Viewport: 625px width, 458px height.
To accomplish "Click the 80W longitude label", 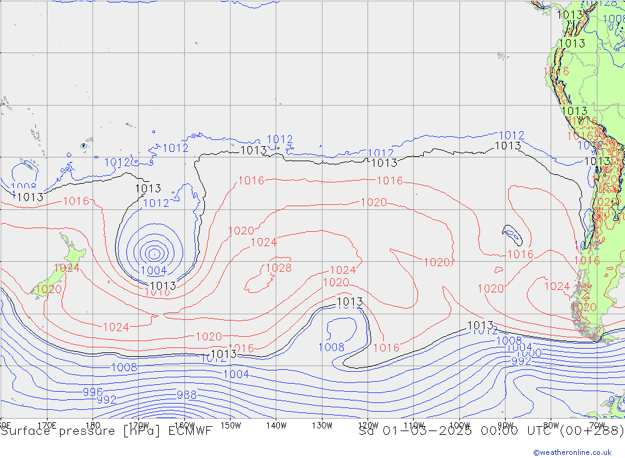I will point(551,426).
